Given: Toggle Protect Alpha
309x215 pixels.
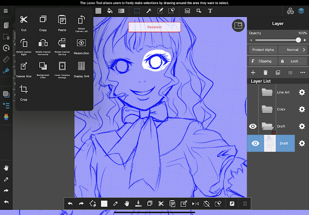Looking at the screenshot, I should pyautogui.click(x=263, y=50).
